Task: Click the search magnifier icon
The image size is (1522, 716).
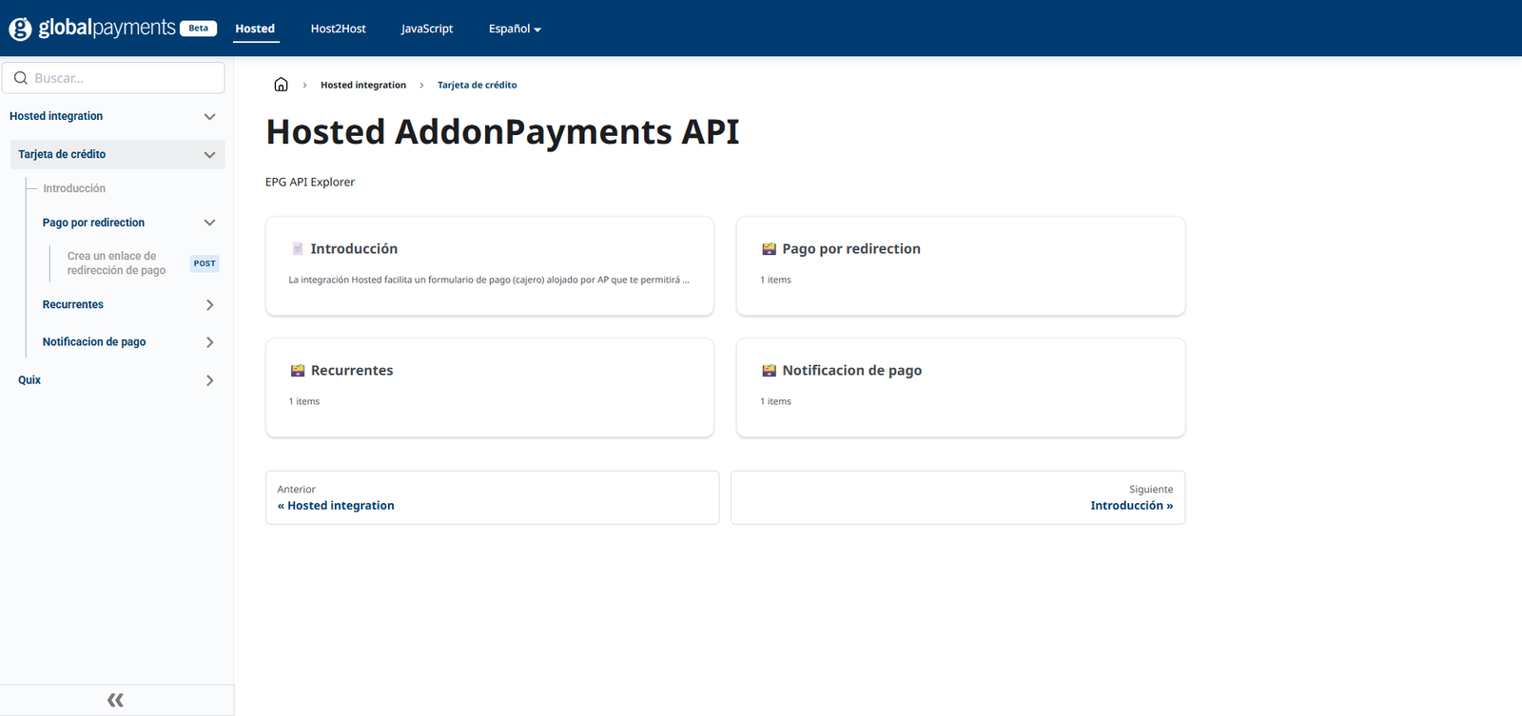Action: coord(21,78)
